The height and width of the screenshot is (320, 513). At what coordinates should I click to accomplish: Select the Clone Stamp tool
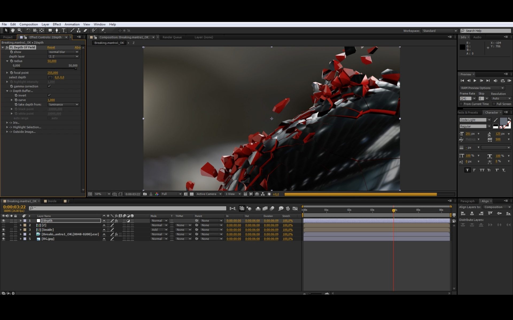point(79,30)
